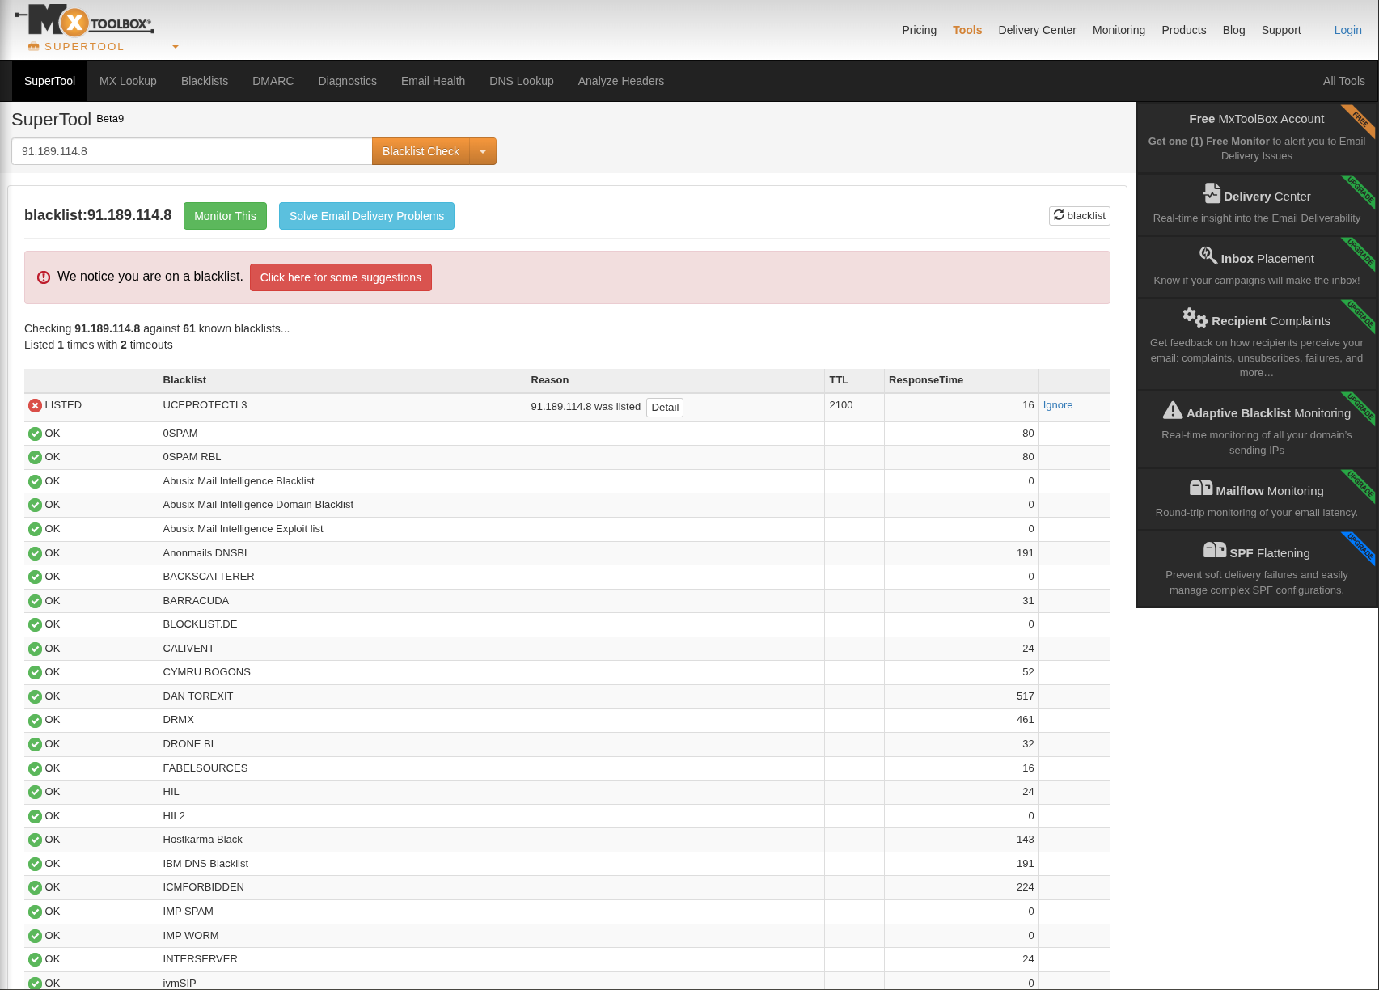Screen dimensions: 1379x990
Task: Click 'BACKSCATTERER' blacklist name
Action: tap(209, 577)
